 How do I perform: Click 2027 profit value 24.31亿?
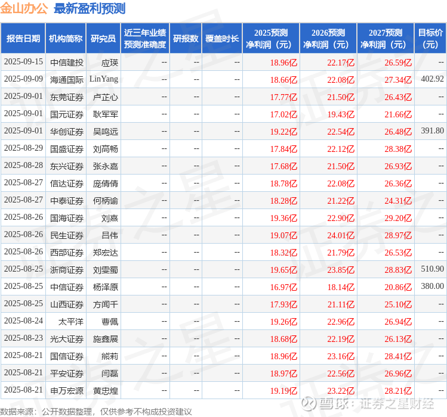coord(398,201)
